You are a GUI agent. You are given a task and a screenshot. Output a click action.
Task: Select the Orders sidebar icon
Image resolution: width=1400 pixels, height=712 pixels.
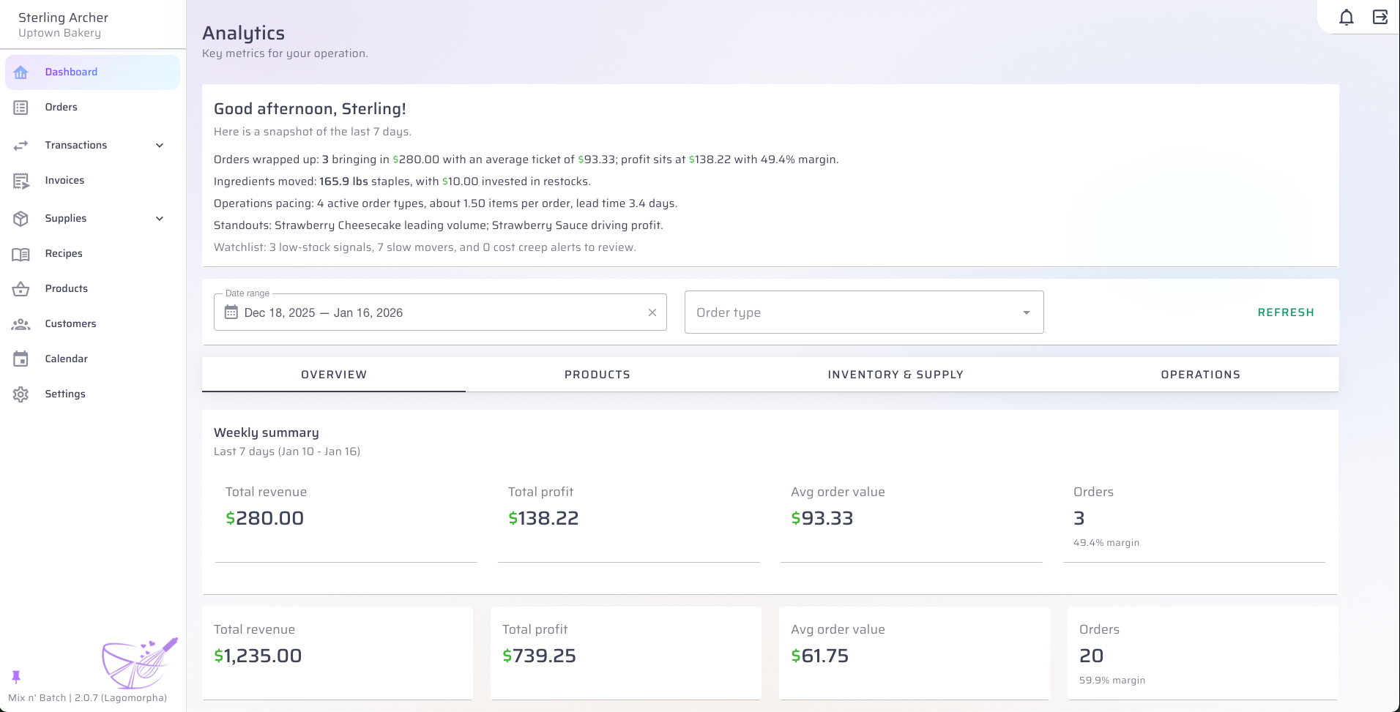[21, 107]
